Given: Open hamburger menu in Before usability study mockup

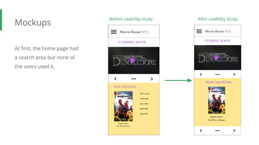Looking at the screenshot, I should pyautogui.click(x=114, y=32).
